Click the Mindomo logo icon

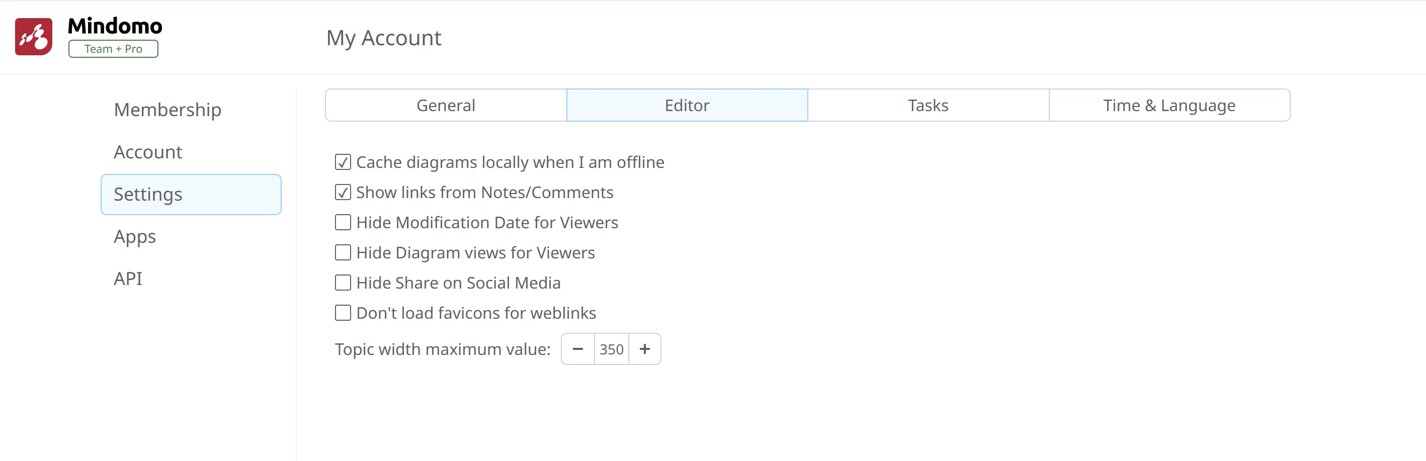click(33, 37)
